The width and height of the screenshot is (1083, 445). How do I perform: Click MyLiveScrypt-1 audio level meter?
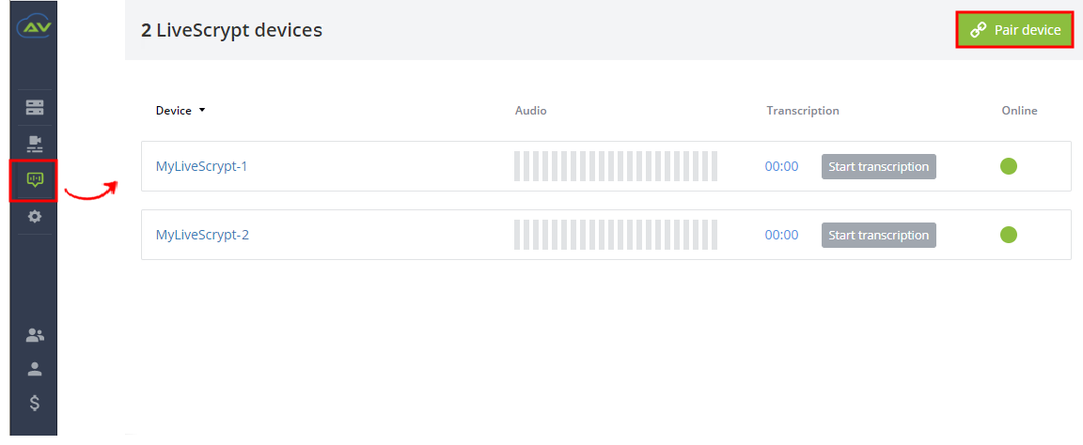pyautogui.click(x=616, y=166)
